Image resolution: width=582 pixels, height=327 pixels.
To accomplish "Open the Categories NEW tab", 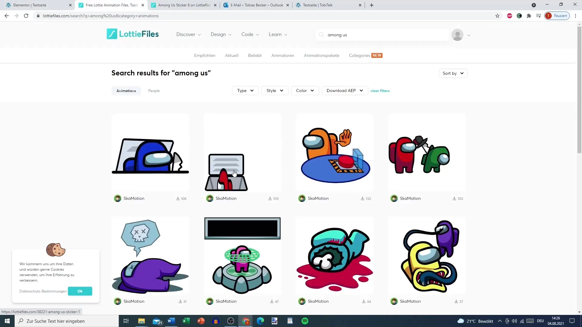I will point(366,55).
